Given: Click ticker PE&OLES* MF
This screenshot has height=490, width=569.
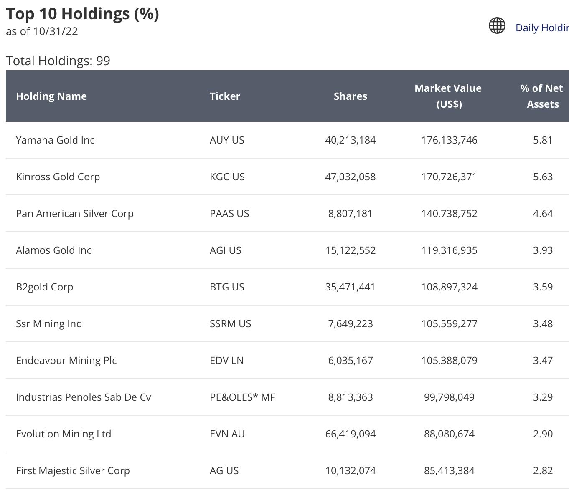Looking at the screenshot, I should coord(242,397).
